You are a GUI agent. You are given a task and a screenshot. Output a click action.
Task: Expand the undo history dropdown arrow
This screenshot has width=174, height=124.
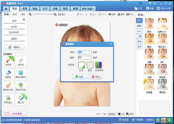point(86,14)
